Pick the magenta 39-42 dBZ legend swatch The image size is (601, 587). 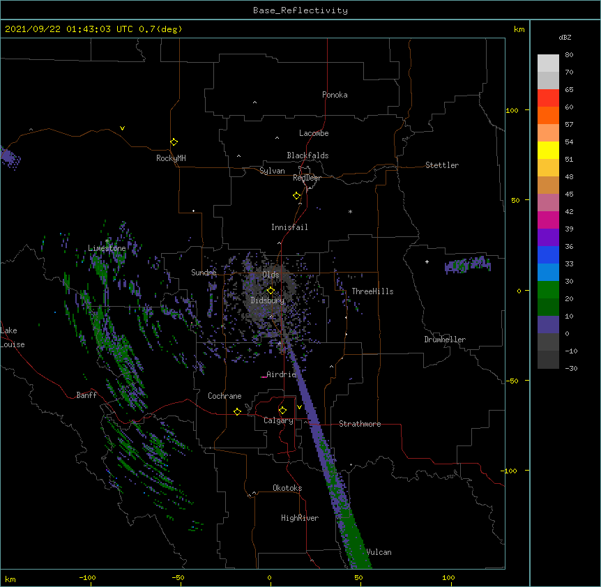pyautogui.click(x=548, y=220)
